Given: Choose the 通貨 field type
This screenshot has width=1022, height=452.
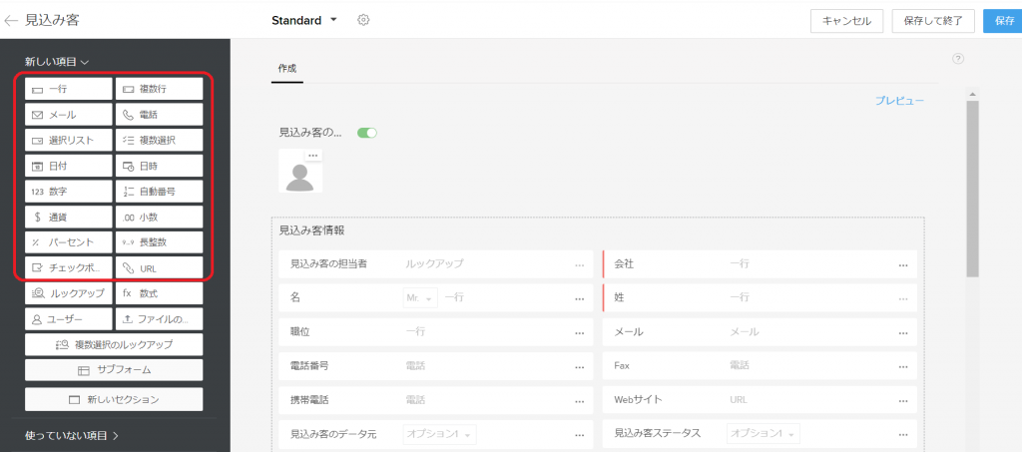Looking at the screenshot, I should click(68, 217).
